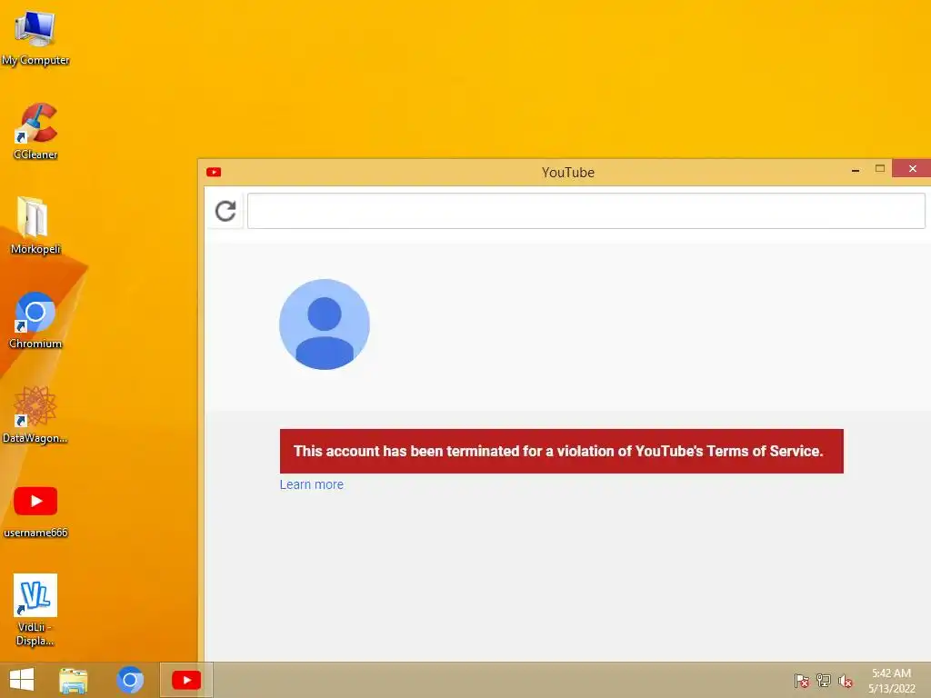Click the default profile avatar picture
This screenshot has width=931, height=698.
click(x=325, y=324)
